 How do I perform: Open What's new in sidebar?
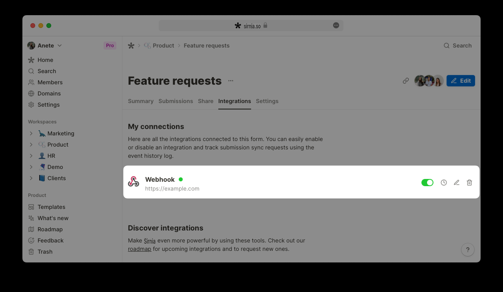48,218
